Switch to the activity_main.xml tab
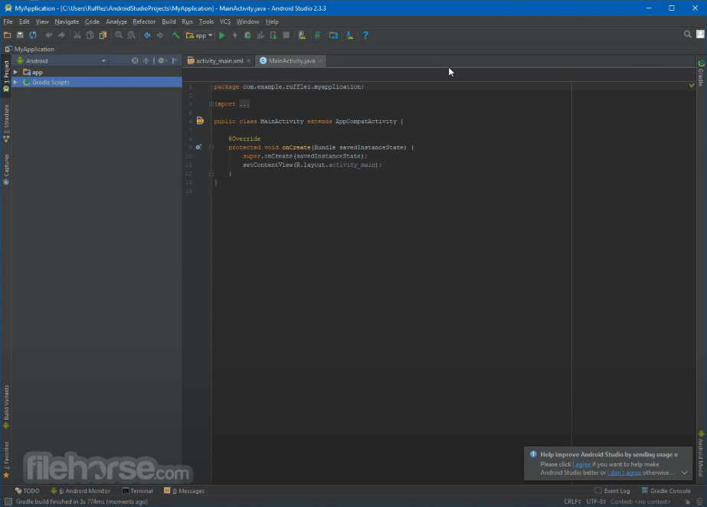The image size is (707, 507). pos(219,61)
